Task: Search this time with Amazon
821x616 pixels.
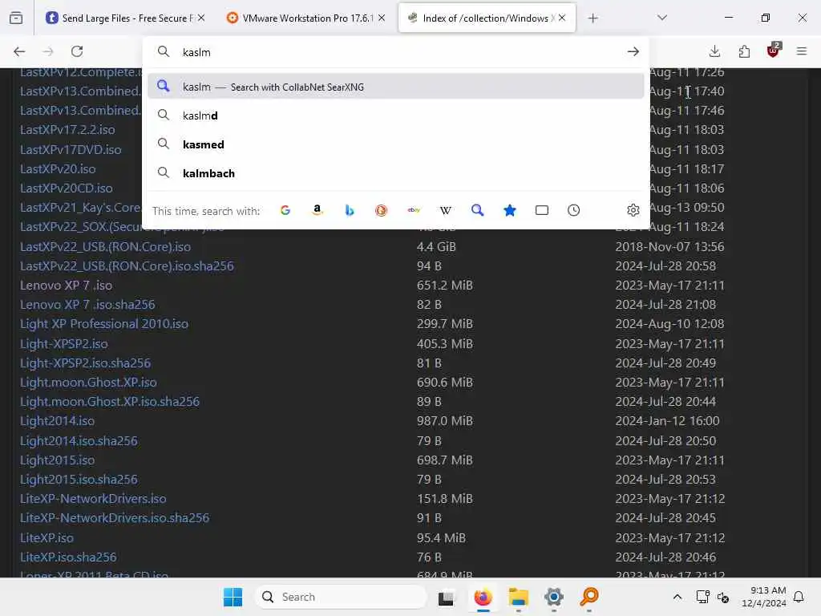Action: coord(317,211)
